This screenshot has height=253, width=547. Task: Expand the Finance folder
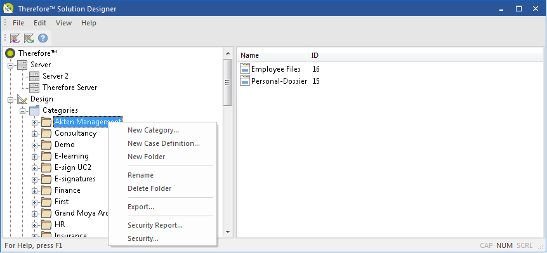click(x=34, y=191)
